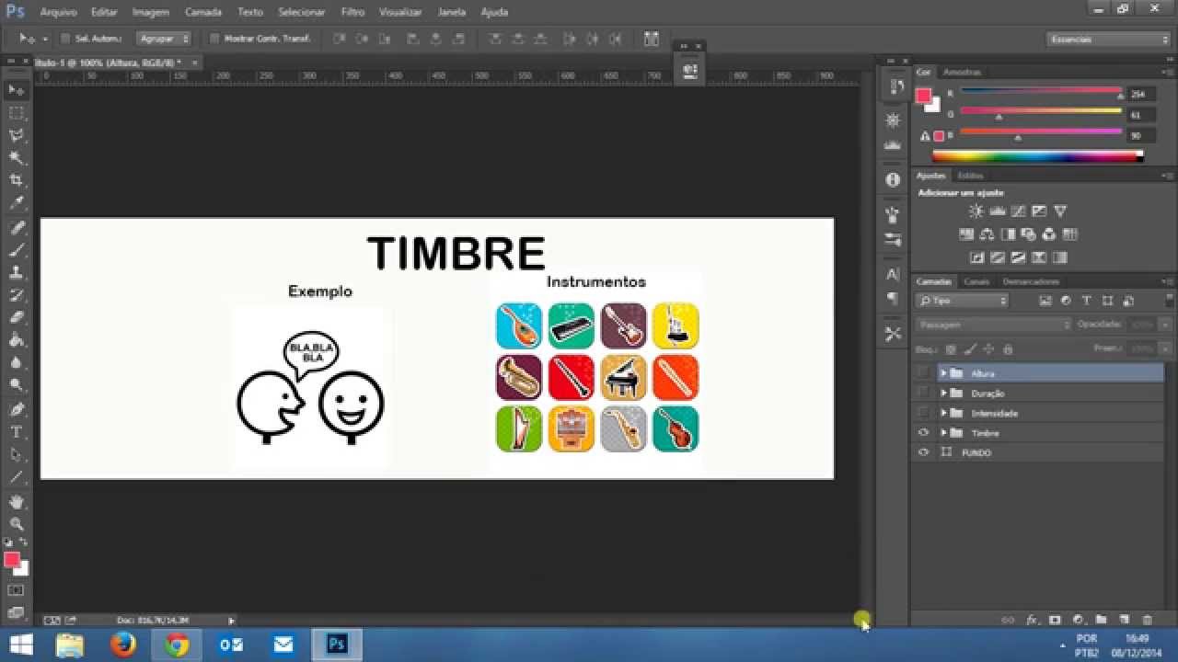Select the Crop tool

pyautogui.click(x=17, y=181)
